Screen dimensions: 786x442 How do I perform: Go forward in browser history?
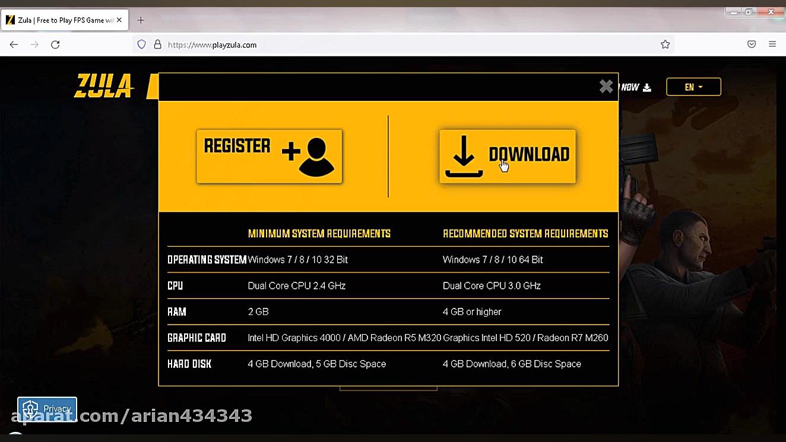34,44
